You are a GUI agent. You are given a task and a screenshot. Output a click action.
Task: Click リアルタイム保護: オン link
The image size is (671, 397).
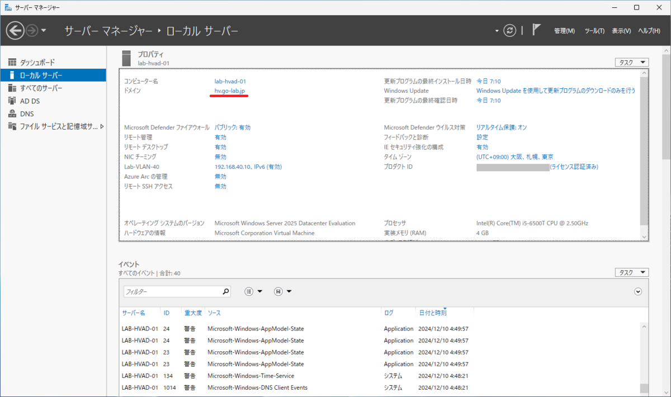(x=502, y=127)
